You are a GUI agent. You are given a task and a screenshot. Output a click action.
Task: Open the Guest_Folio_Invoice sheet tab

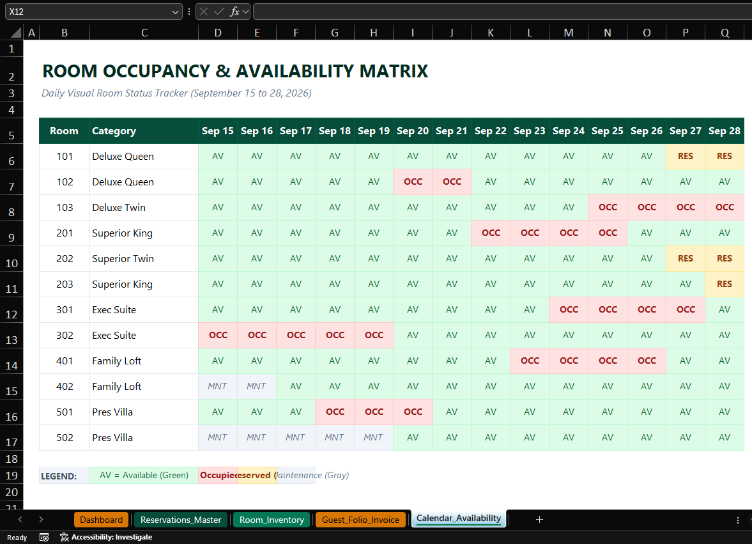[360, 520]
